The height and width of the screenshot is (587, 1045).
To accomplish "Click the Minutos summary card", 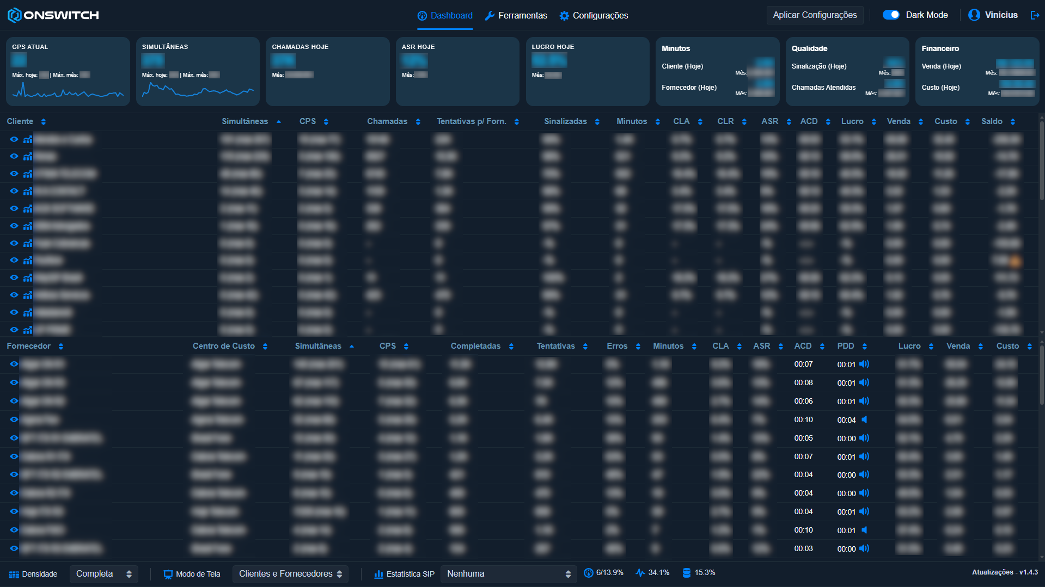I will (718, 71).
